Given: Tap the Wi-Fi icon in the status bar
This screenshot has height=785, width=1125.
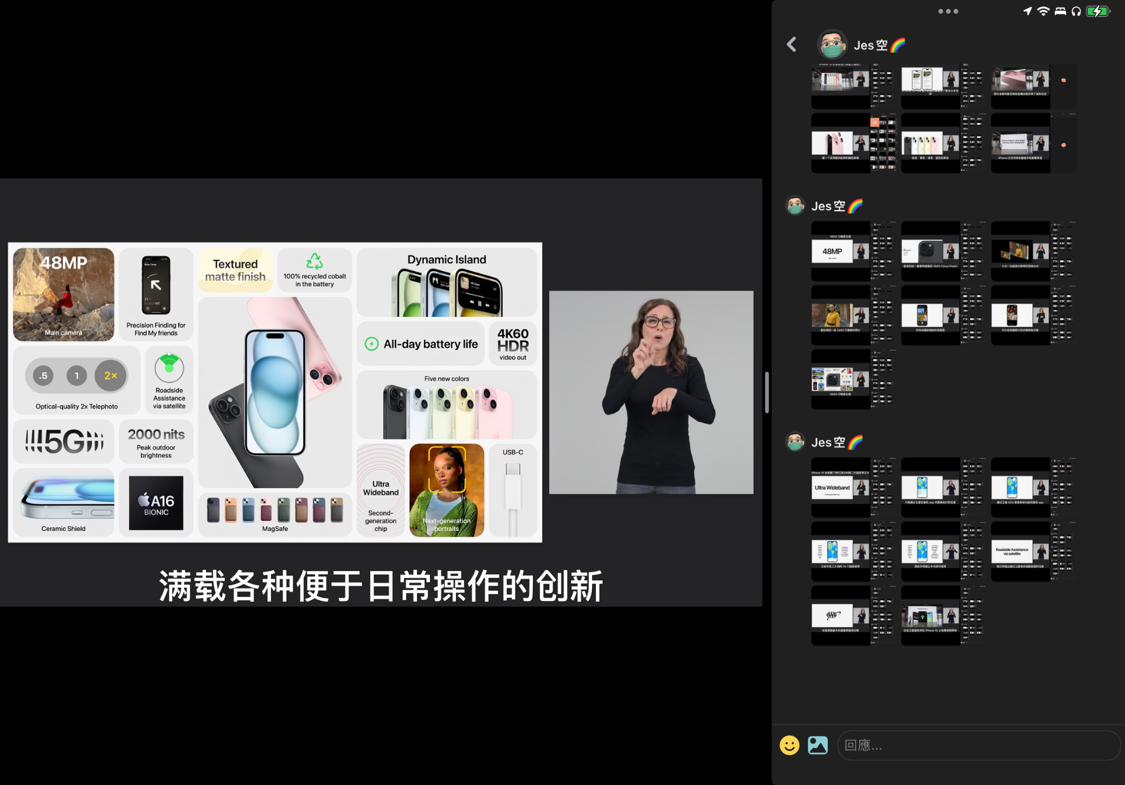Looking at the screenshot, I should click(1043, 11).
